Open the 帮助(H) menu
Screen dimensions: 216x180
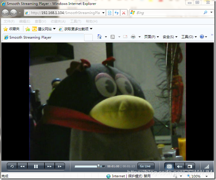(x=92, y=21)
